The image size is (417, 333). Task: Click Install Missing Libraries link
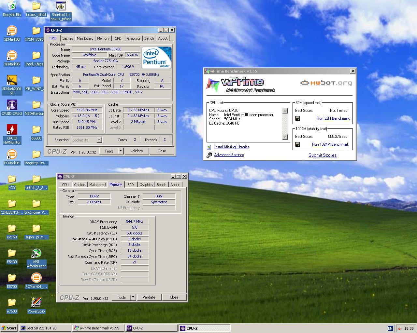(232, 147)
